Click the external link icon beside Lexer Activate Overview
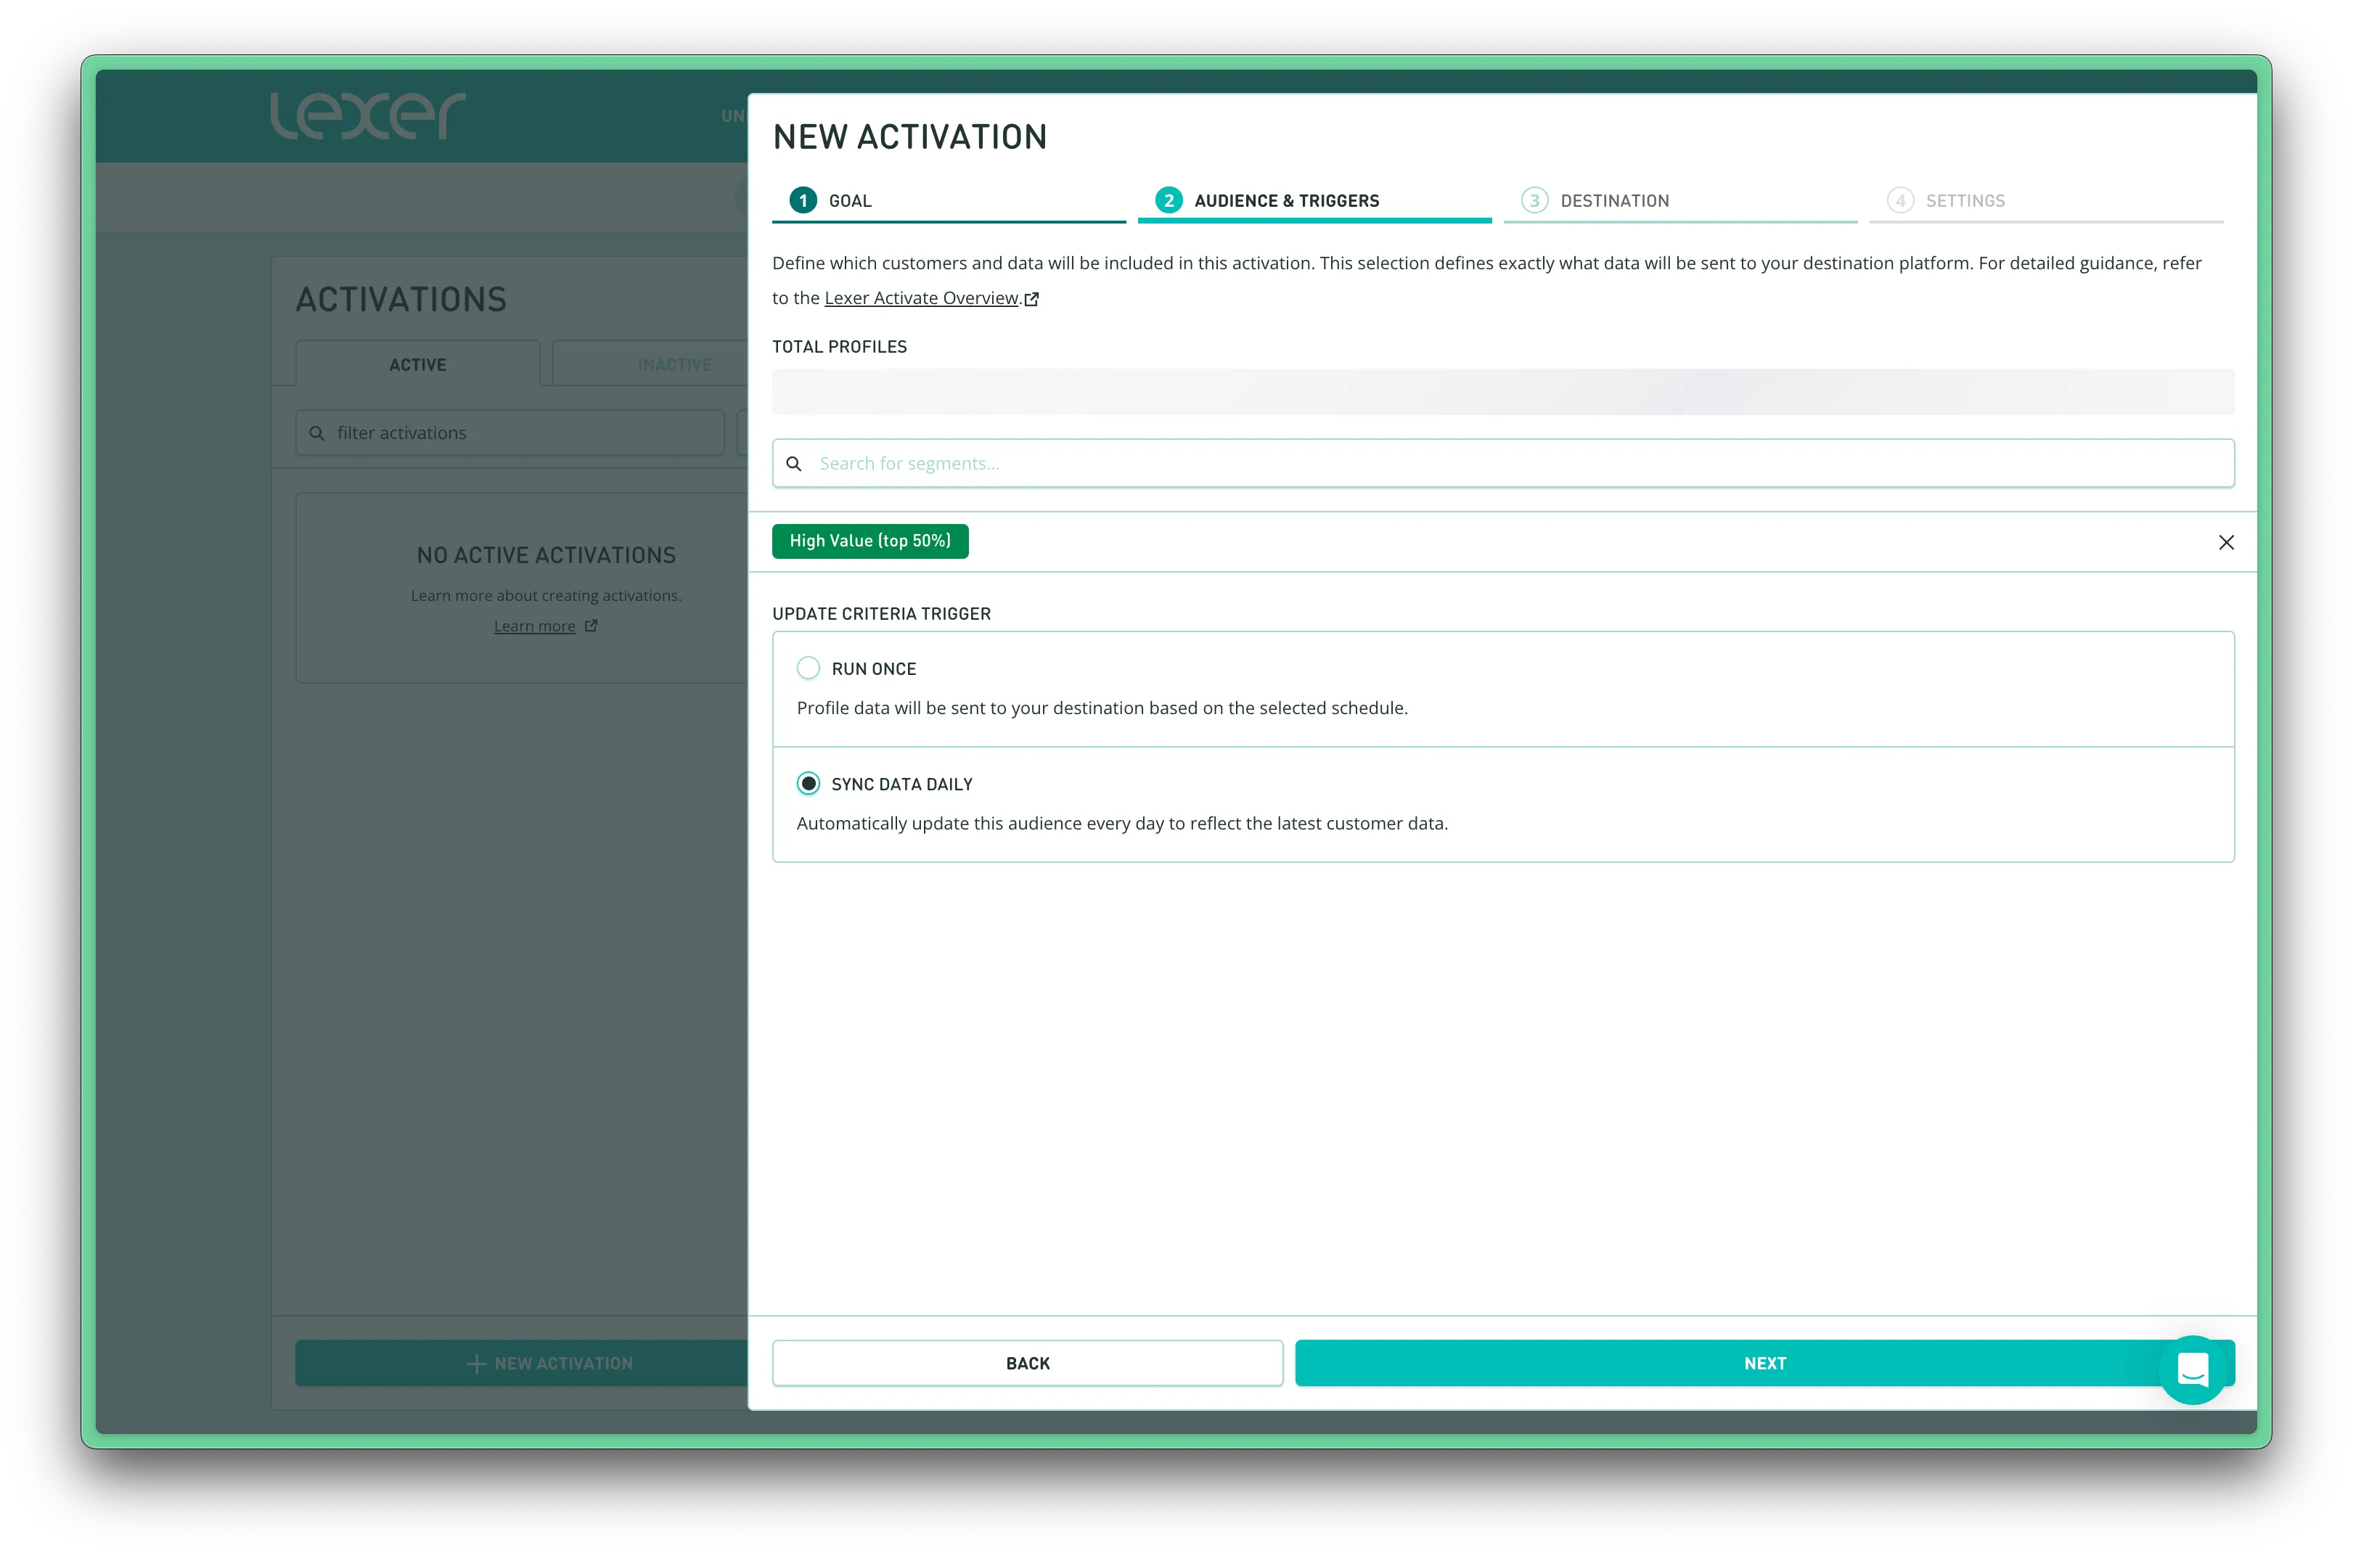This screenshot has height=1556, width=2353. pyautogui.click(x=1032, y=299)
